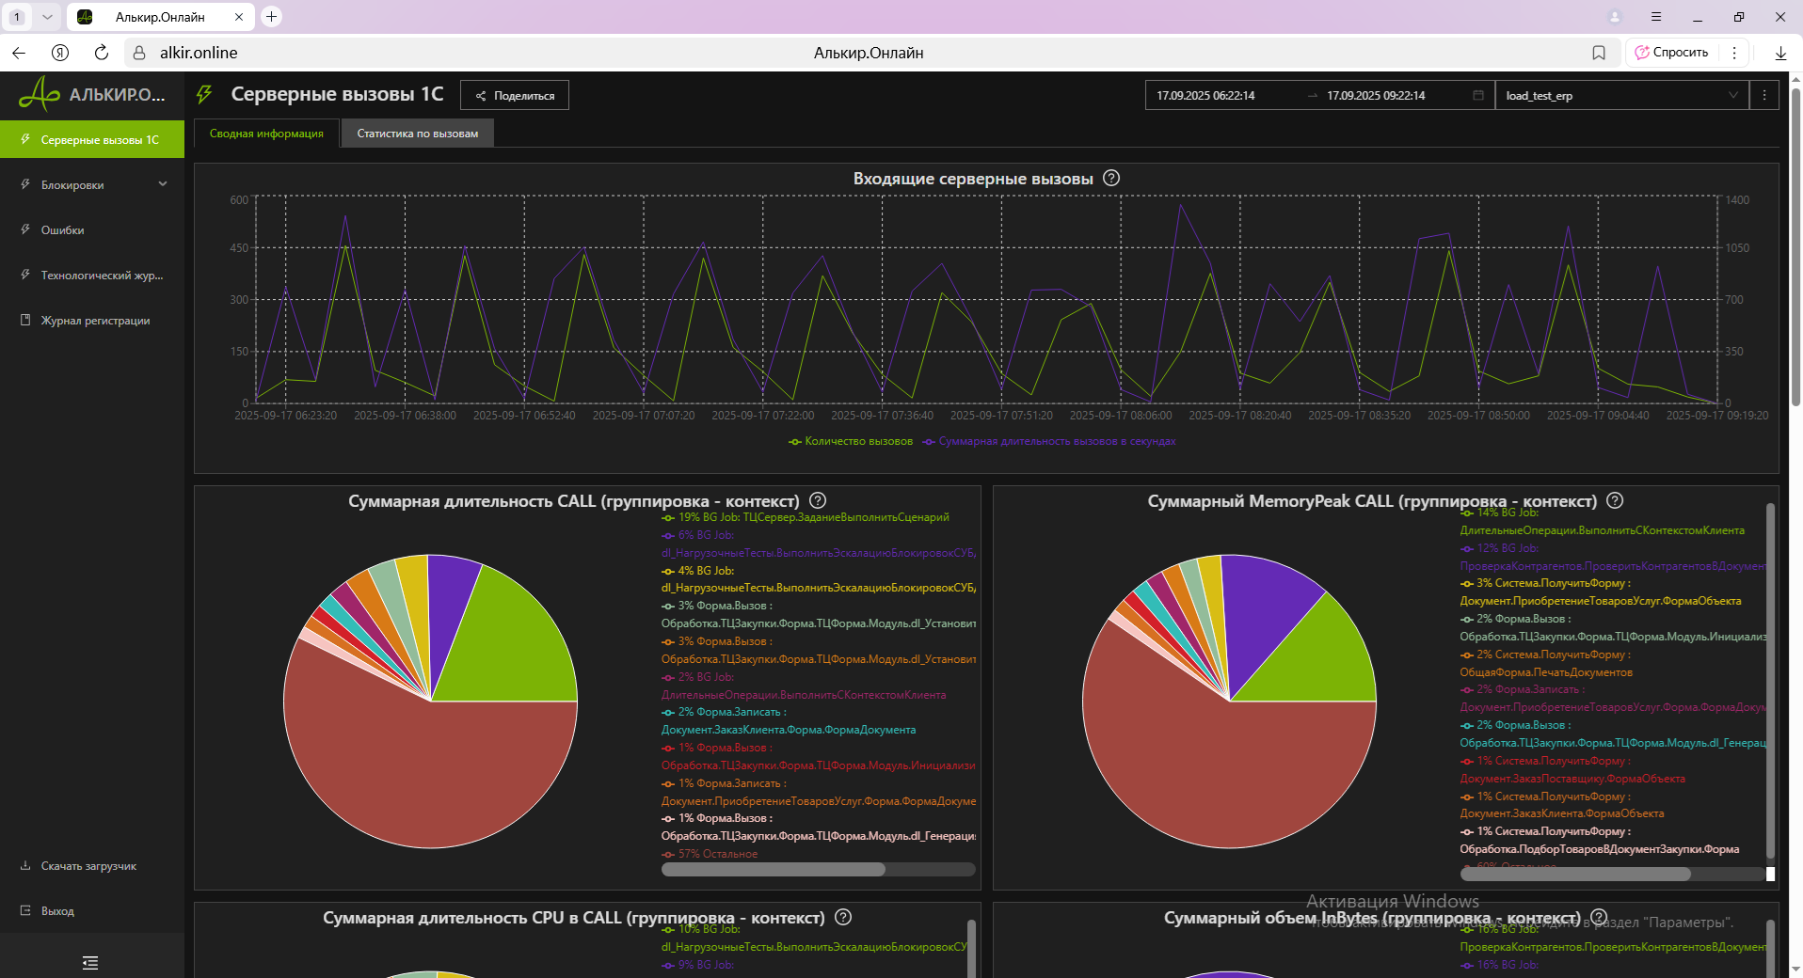Open the three-dot menu beside load_test_erp

[1764, 95]
